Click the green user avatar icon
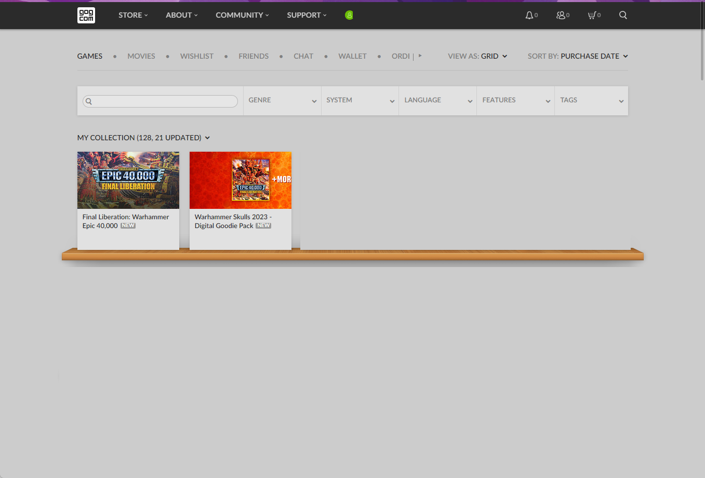This screenshot has width=705, height=478. pos(349,15)
